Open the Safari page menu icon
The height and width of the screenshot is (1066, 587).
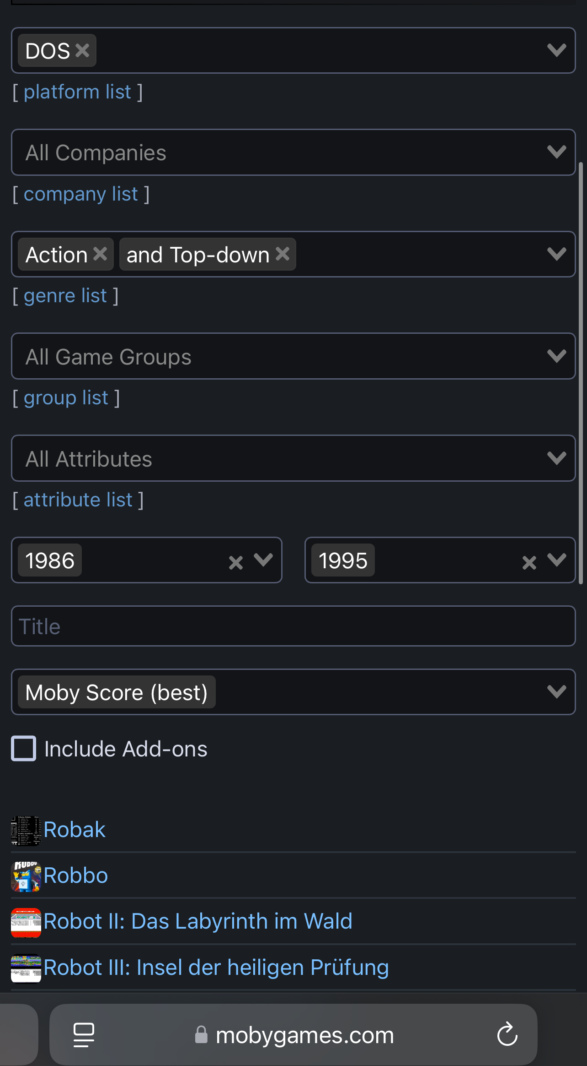[x=84, y=1035]
